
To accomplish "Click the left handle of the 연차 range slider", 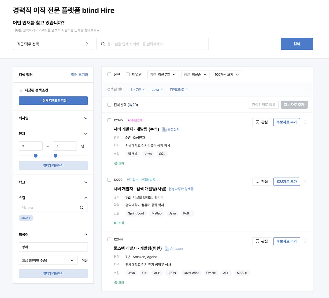I will 36,156.
